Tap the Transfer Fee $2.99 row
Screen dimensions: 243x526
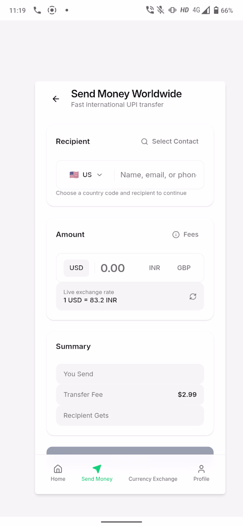click(x=130, y=395)
